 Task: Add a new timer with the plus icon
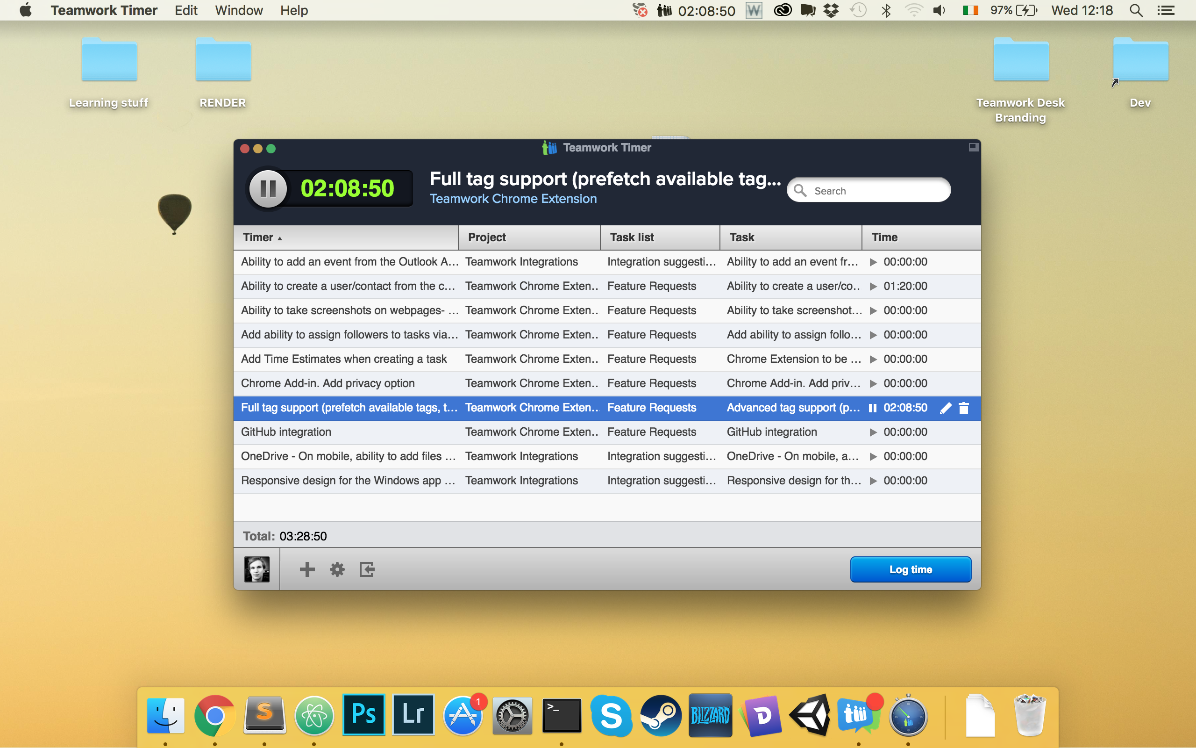pyautogui.click(x=307, y=569)
